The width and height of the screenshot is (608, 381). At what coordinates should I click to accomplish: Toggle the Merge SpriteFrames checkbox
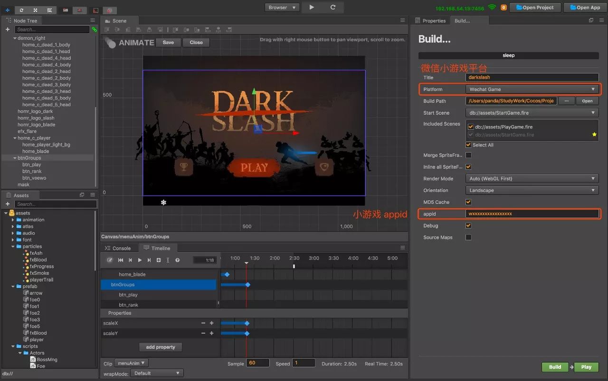pos(468,155)
